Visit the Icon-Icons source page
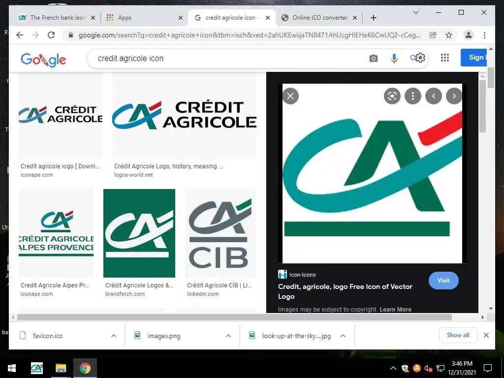The width and height of the screenshot is (504, 378). pyautogui.click(x=443, y=280)
